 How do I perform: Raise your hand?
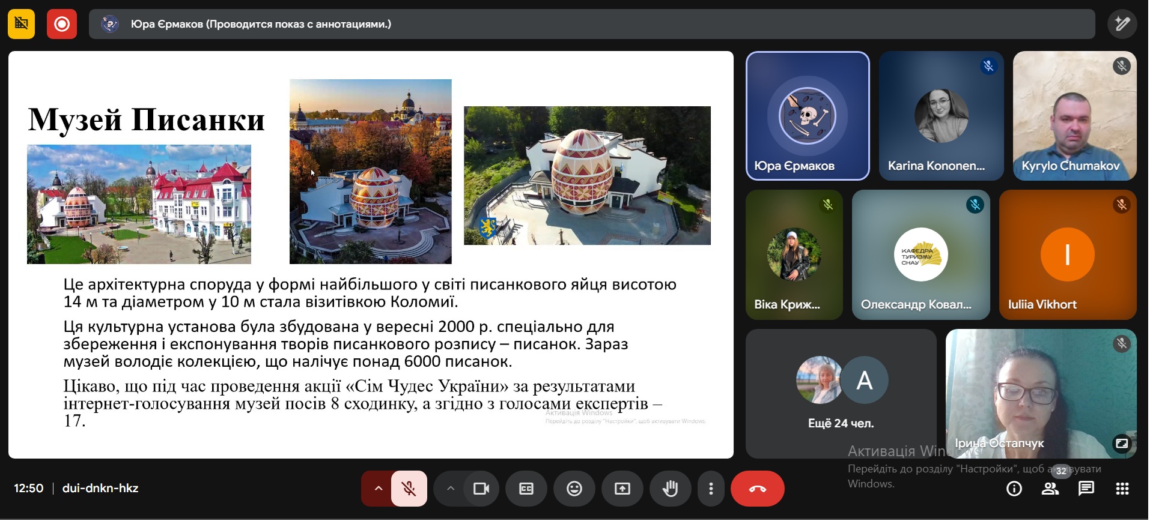670,489
